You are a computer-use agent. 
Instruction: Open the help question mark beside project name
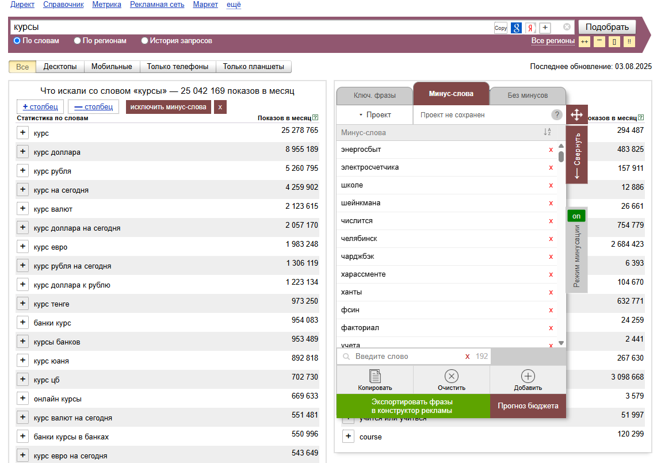[x=557, y=114]
